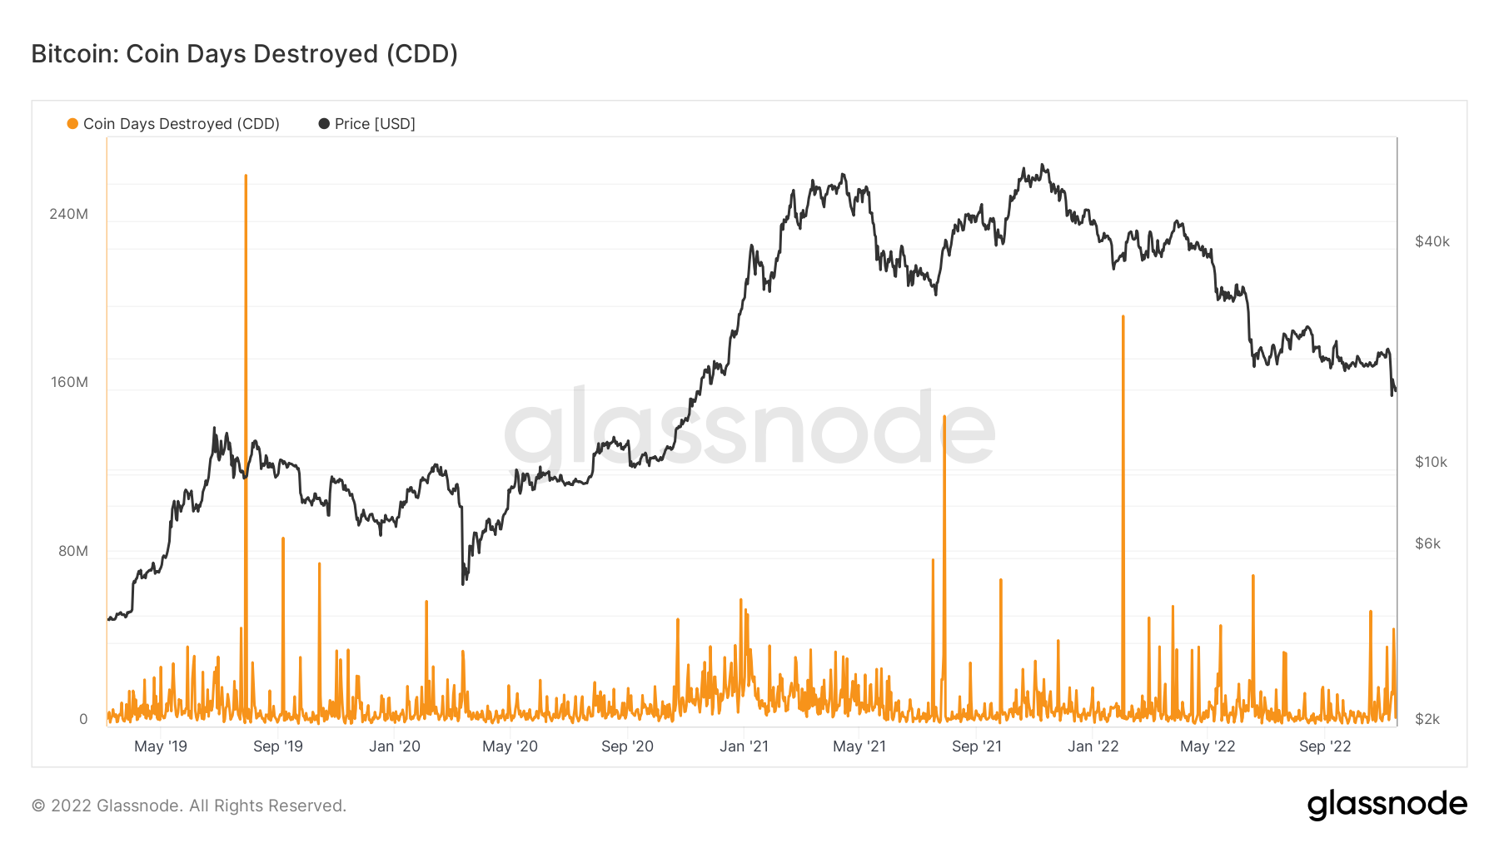1499x843 pixels.
Task: Click the May '19 date label
Action: click(161, 746)
